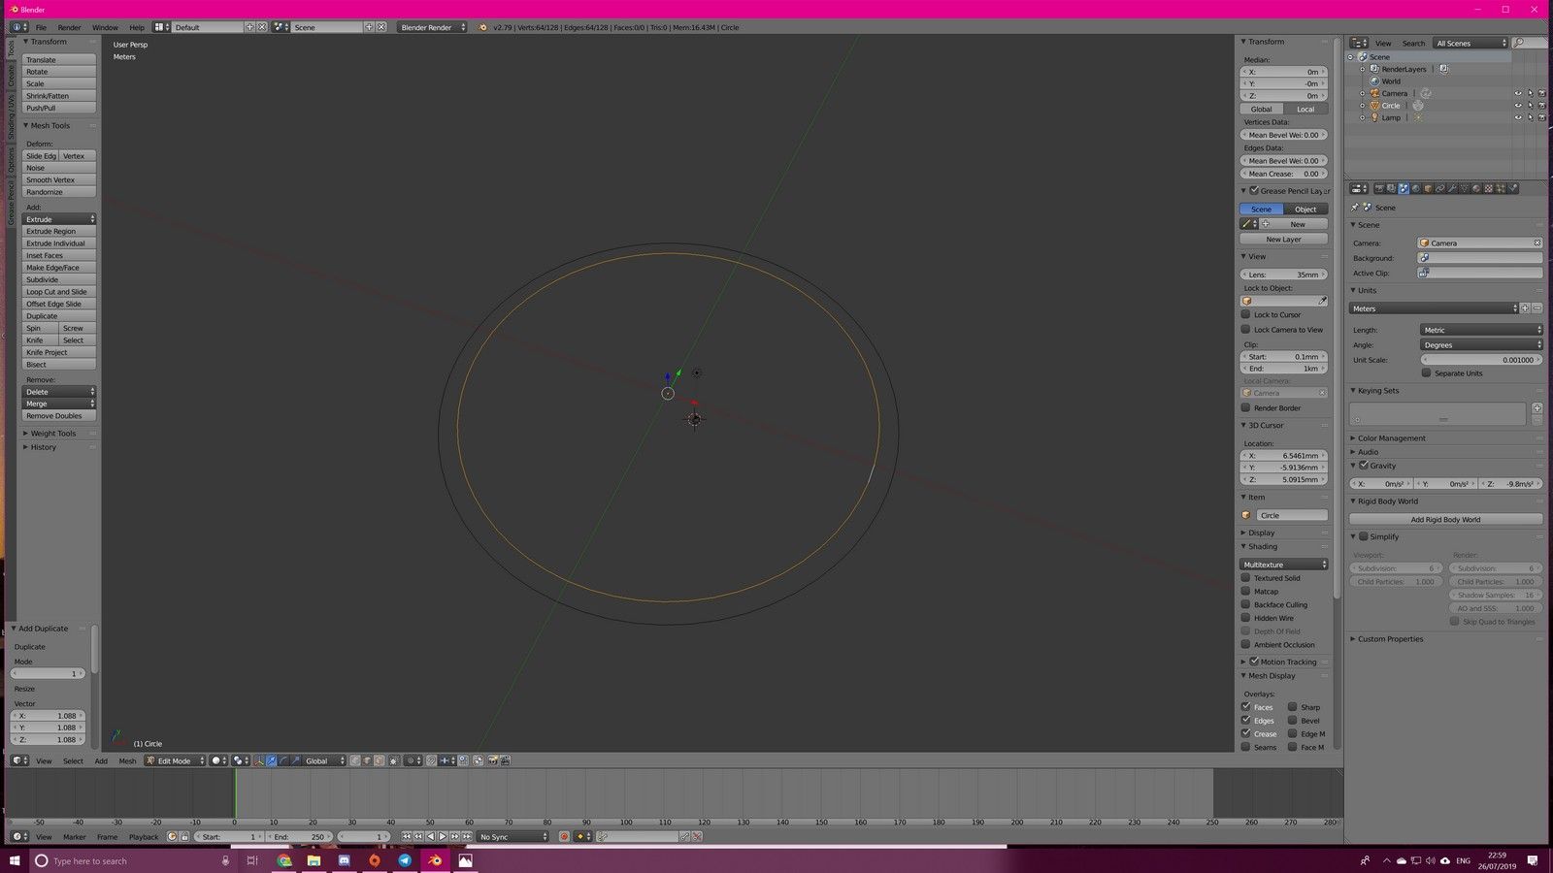
Task: Uncheck Faces overlay checkbox
Action: (x=1246, y=706)
